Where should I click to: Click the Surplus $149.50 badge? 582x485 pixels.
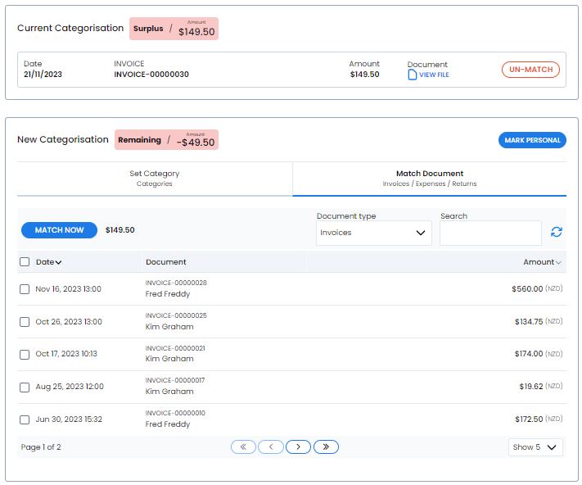click(174, 29)
